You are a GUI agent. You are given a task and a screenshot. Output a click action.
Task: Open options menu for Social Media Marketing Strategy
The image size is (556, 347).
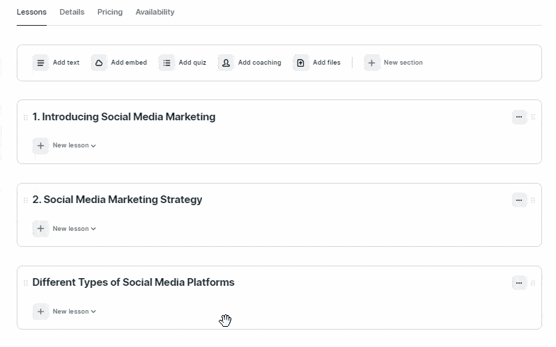coord(519,200)
